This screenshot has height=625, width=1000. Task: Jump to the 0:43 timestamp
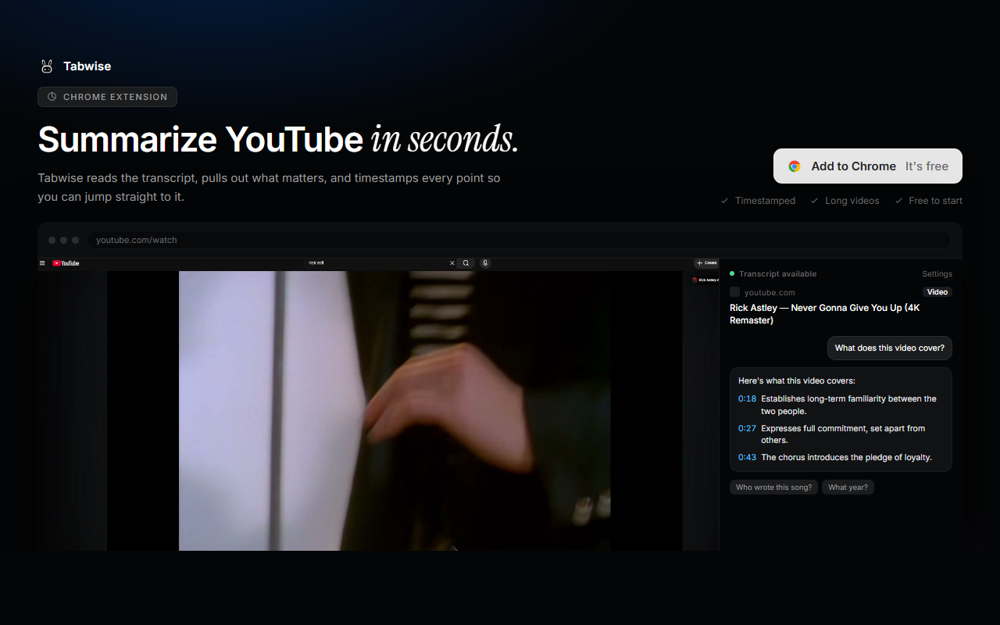coord(747,457)
